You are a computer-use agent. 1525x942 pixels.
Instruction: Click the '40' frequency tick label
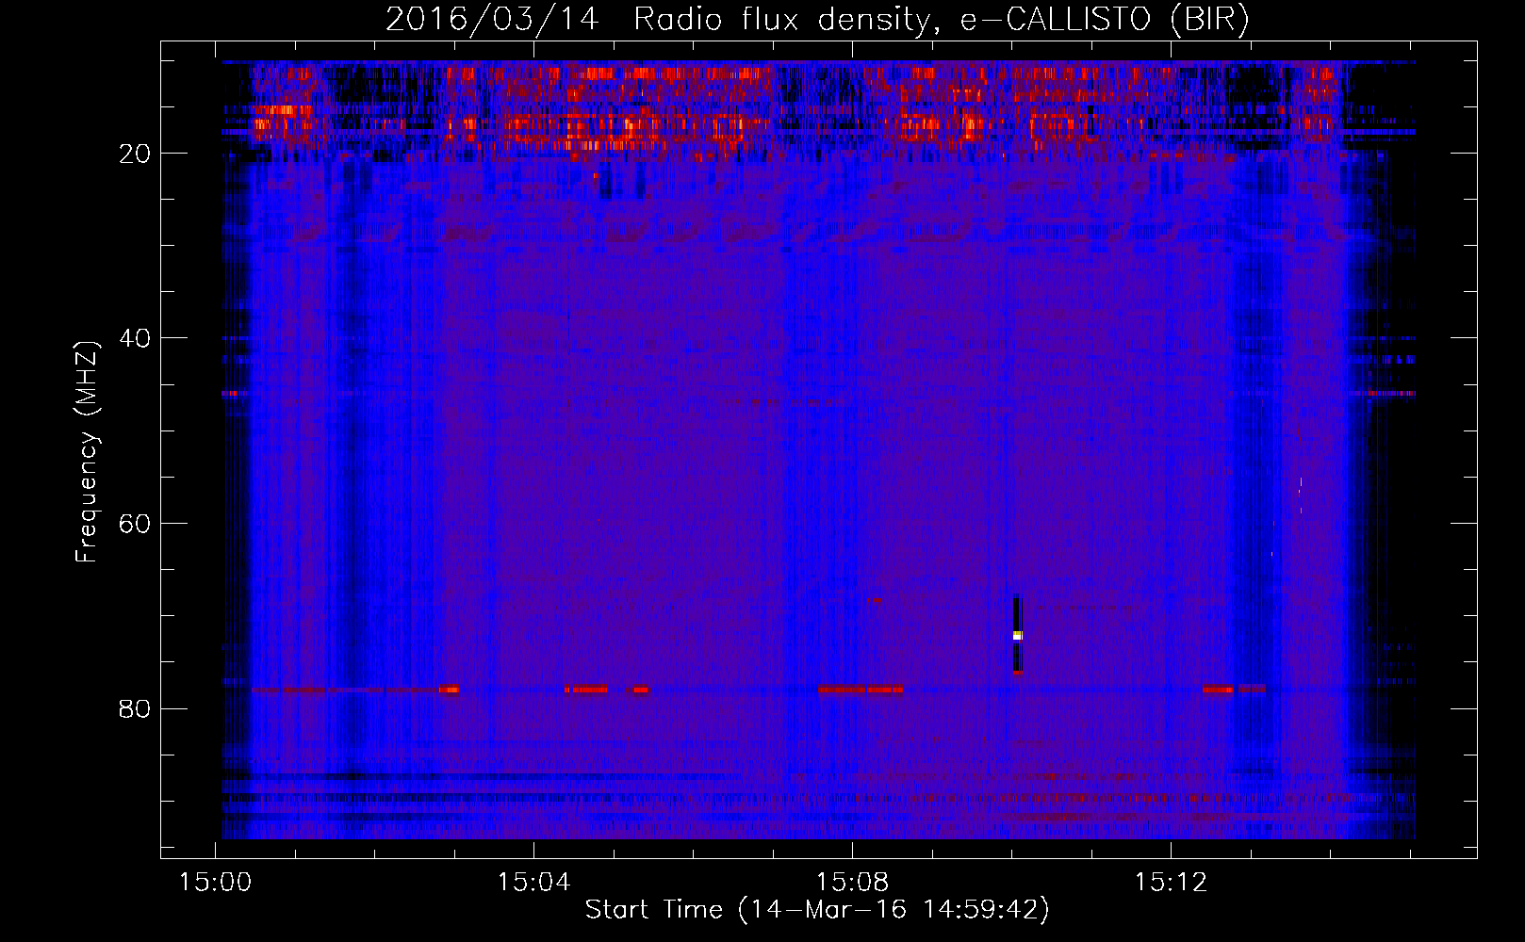(135, 338)
